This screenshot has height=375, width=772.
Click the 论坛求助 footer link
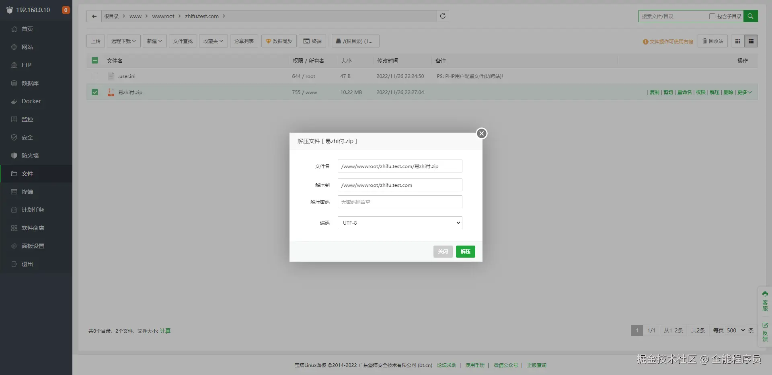coord(446,365)
